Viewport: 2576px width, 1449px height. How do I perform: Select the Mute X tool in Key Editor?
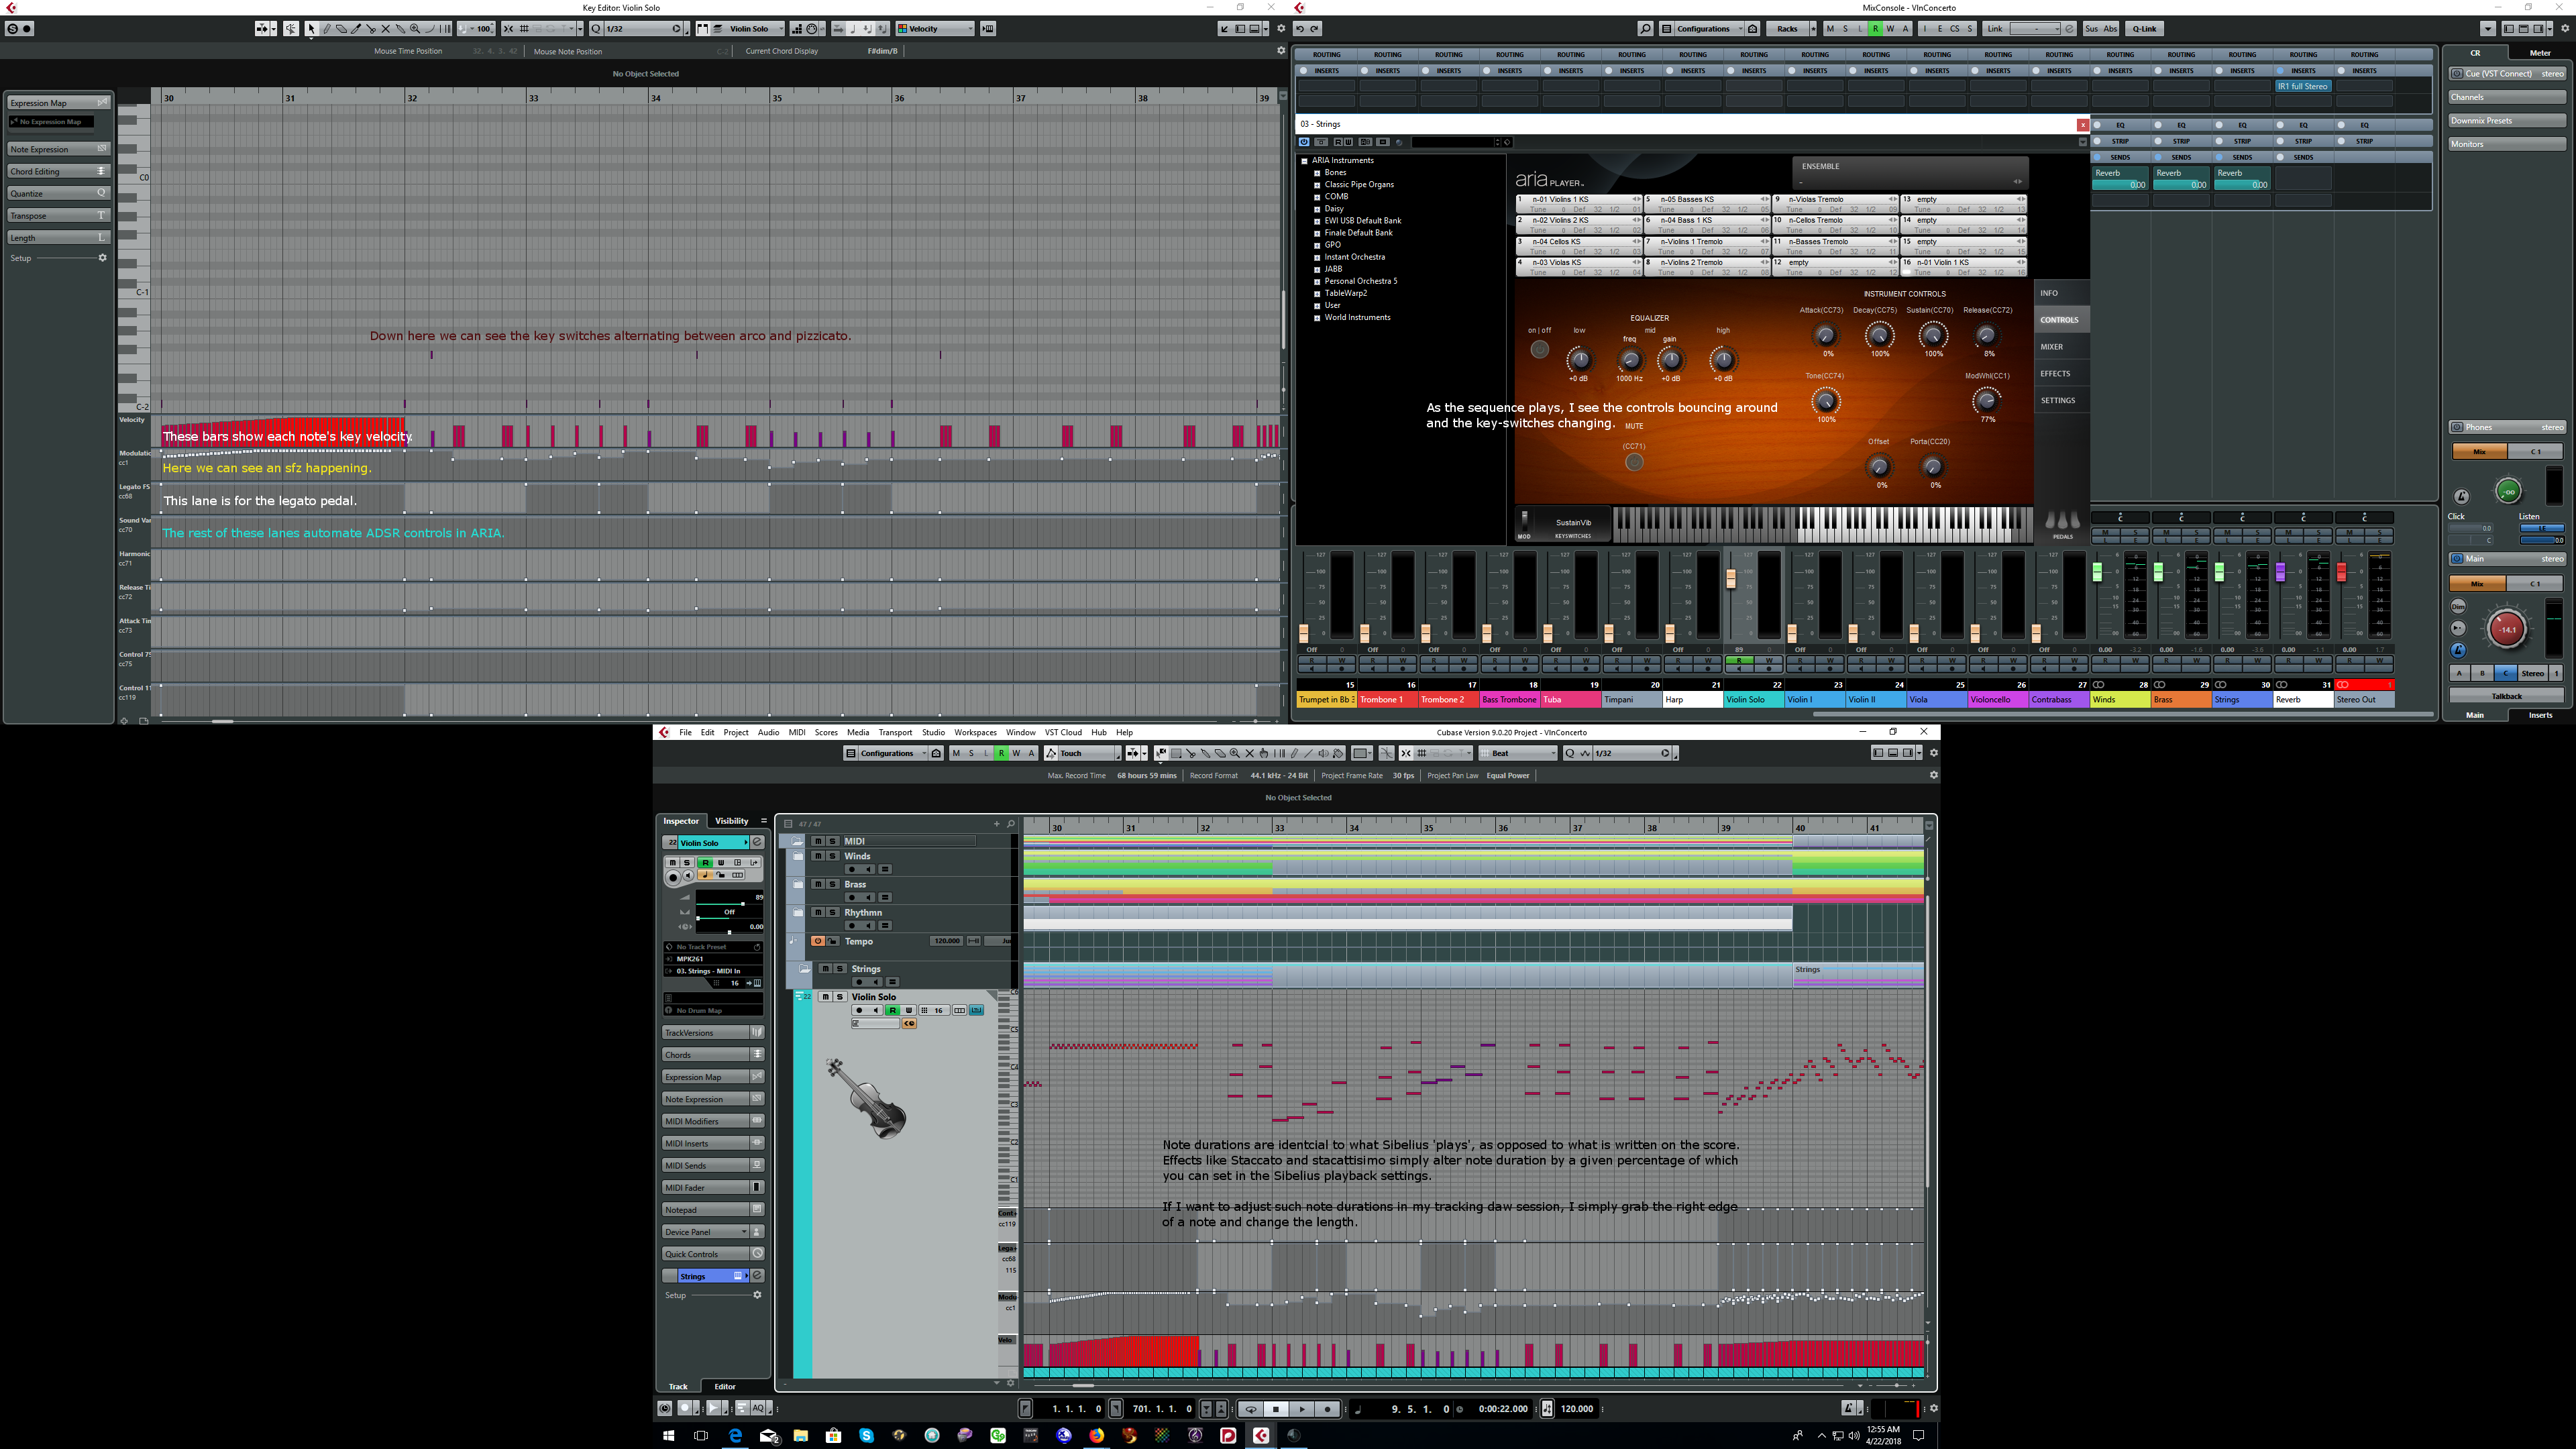[x=386, y=29]
